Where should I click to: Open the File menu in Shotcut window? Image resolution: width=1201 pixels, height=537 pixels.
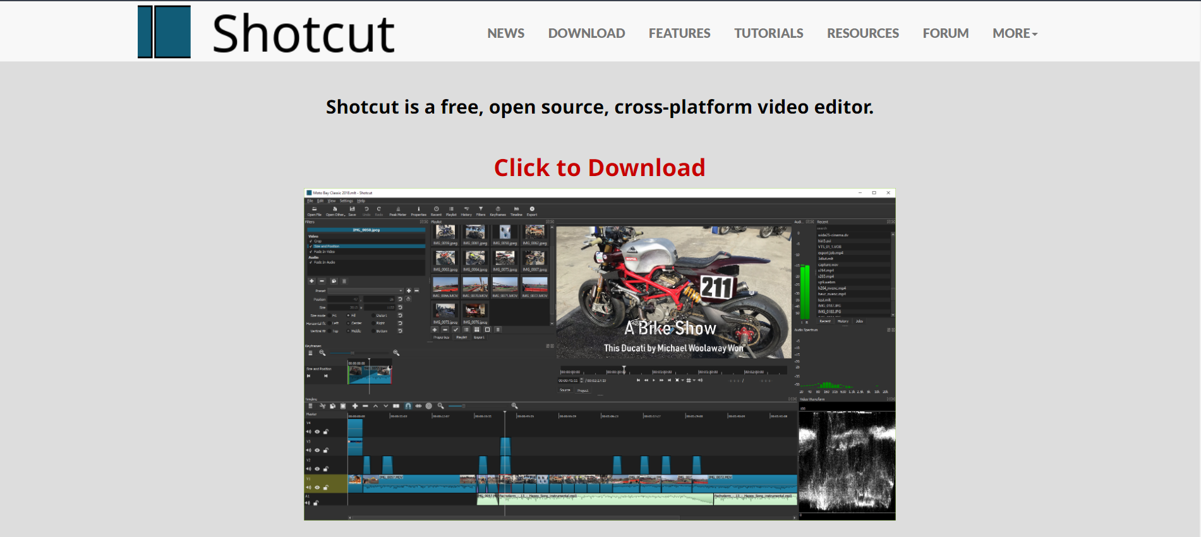310,201
